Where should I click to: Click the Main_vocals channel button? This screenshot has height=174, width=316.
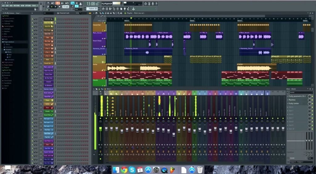click(48, 67)
